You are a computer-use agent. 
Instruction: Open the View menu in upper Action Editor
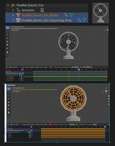tap(23, 67)
